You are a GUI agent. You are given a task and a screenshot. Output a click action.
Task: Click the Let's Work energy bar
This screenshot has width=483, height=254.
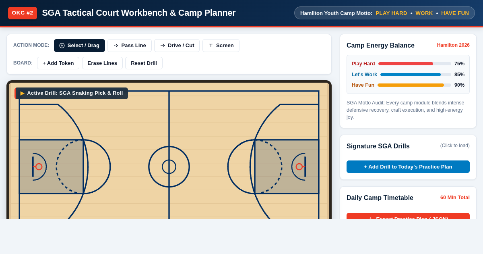(416, 75)
